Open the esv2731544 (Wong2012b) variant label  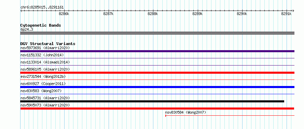tap(43, 76)
